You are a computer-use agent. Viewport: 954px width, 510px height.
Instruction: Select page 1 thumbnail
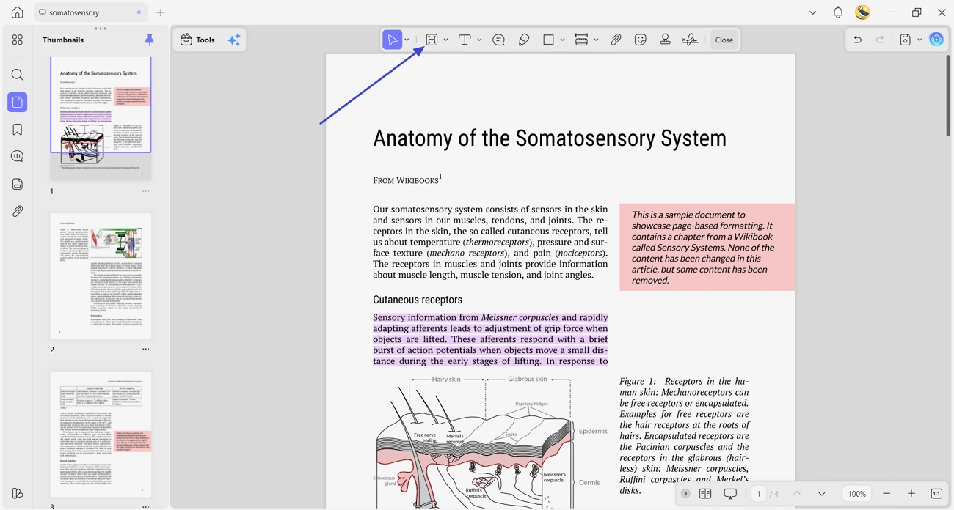click(x=101, y=118)
